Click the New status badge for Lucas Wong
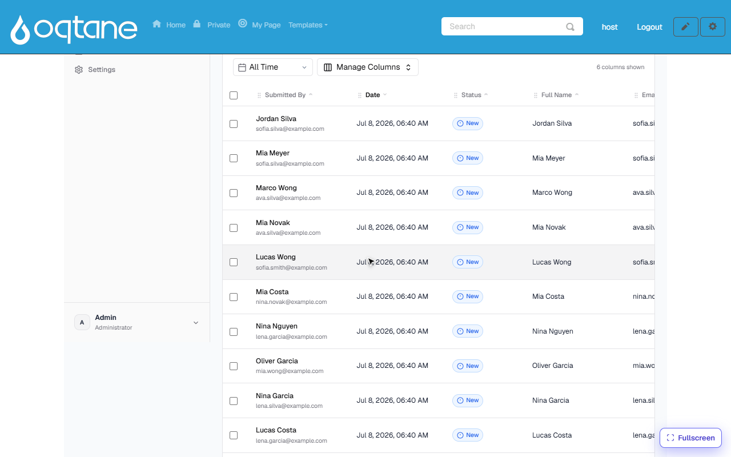This screenshot has width=731, height=457. pos(468,262)
